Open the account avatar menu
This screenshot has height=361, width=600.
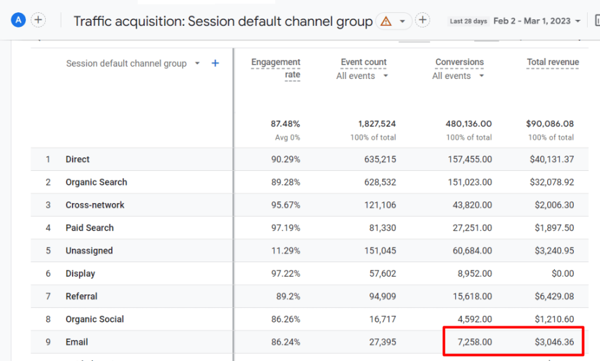(18, 20)
